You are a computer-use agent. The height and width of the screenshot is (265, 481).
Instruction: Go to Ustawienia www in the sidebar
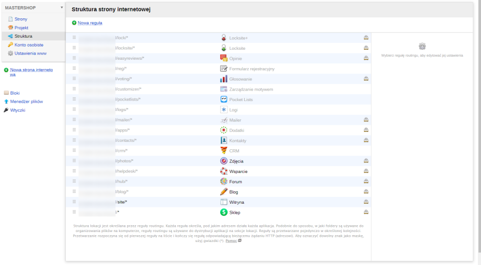30,53
